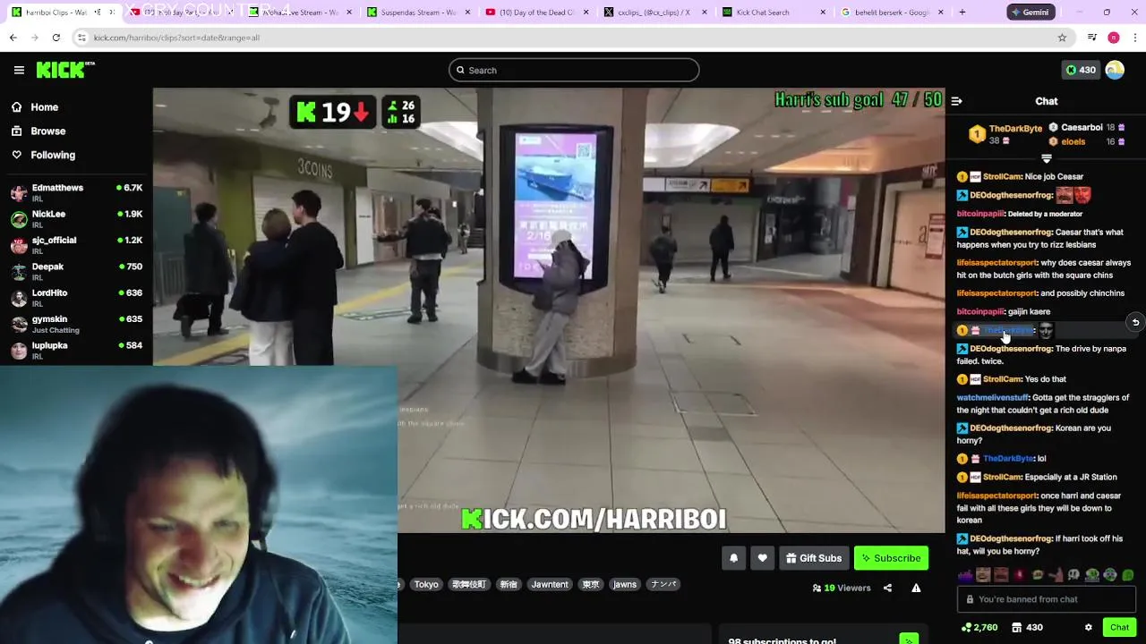The height and width of the screenshot is (644, 1146).
Task: Select the jawns tag
Action: coord(625,584)
